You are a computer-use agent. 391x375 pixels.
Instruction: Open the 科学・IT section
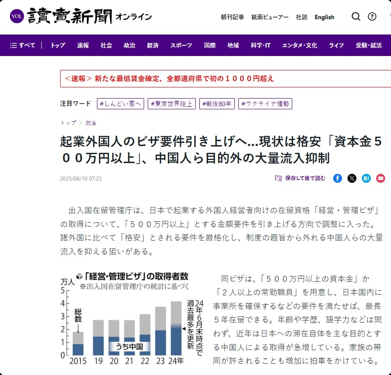tap(260, 45)
